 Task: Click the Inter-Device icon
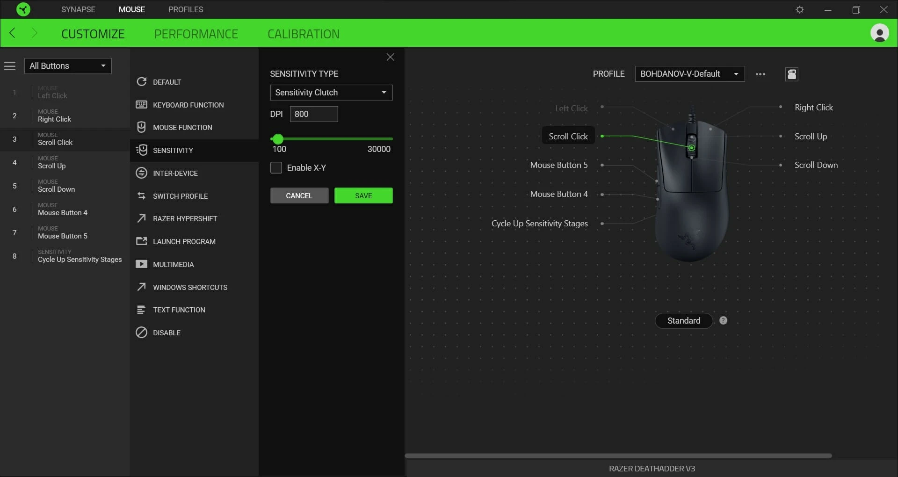coord(141,173)
